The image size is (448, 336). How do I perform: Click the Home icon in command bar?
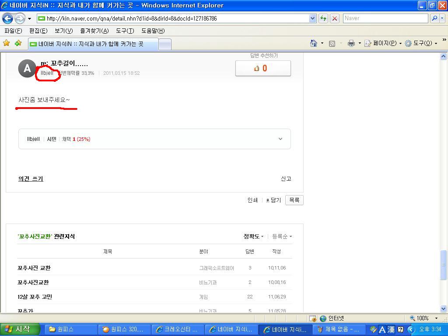pos(314,43)
